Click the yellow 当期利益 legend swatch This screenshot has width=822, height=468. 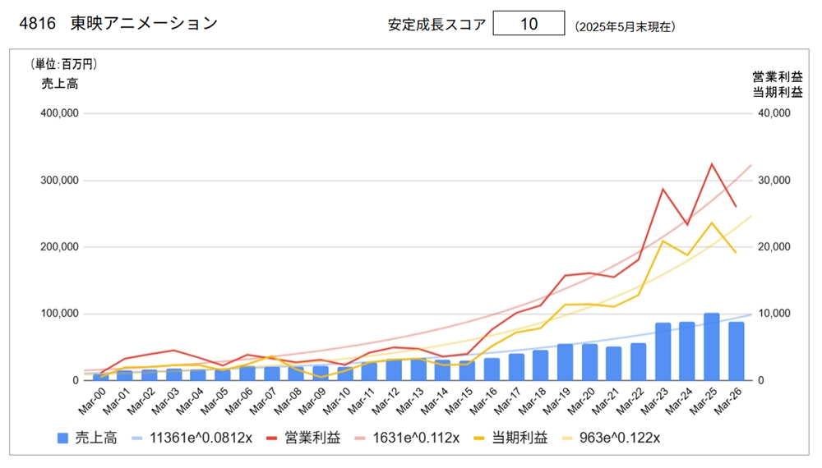click(x=478, y=438)
